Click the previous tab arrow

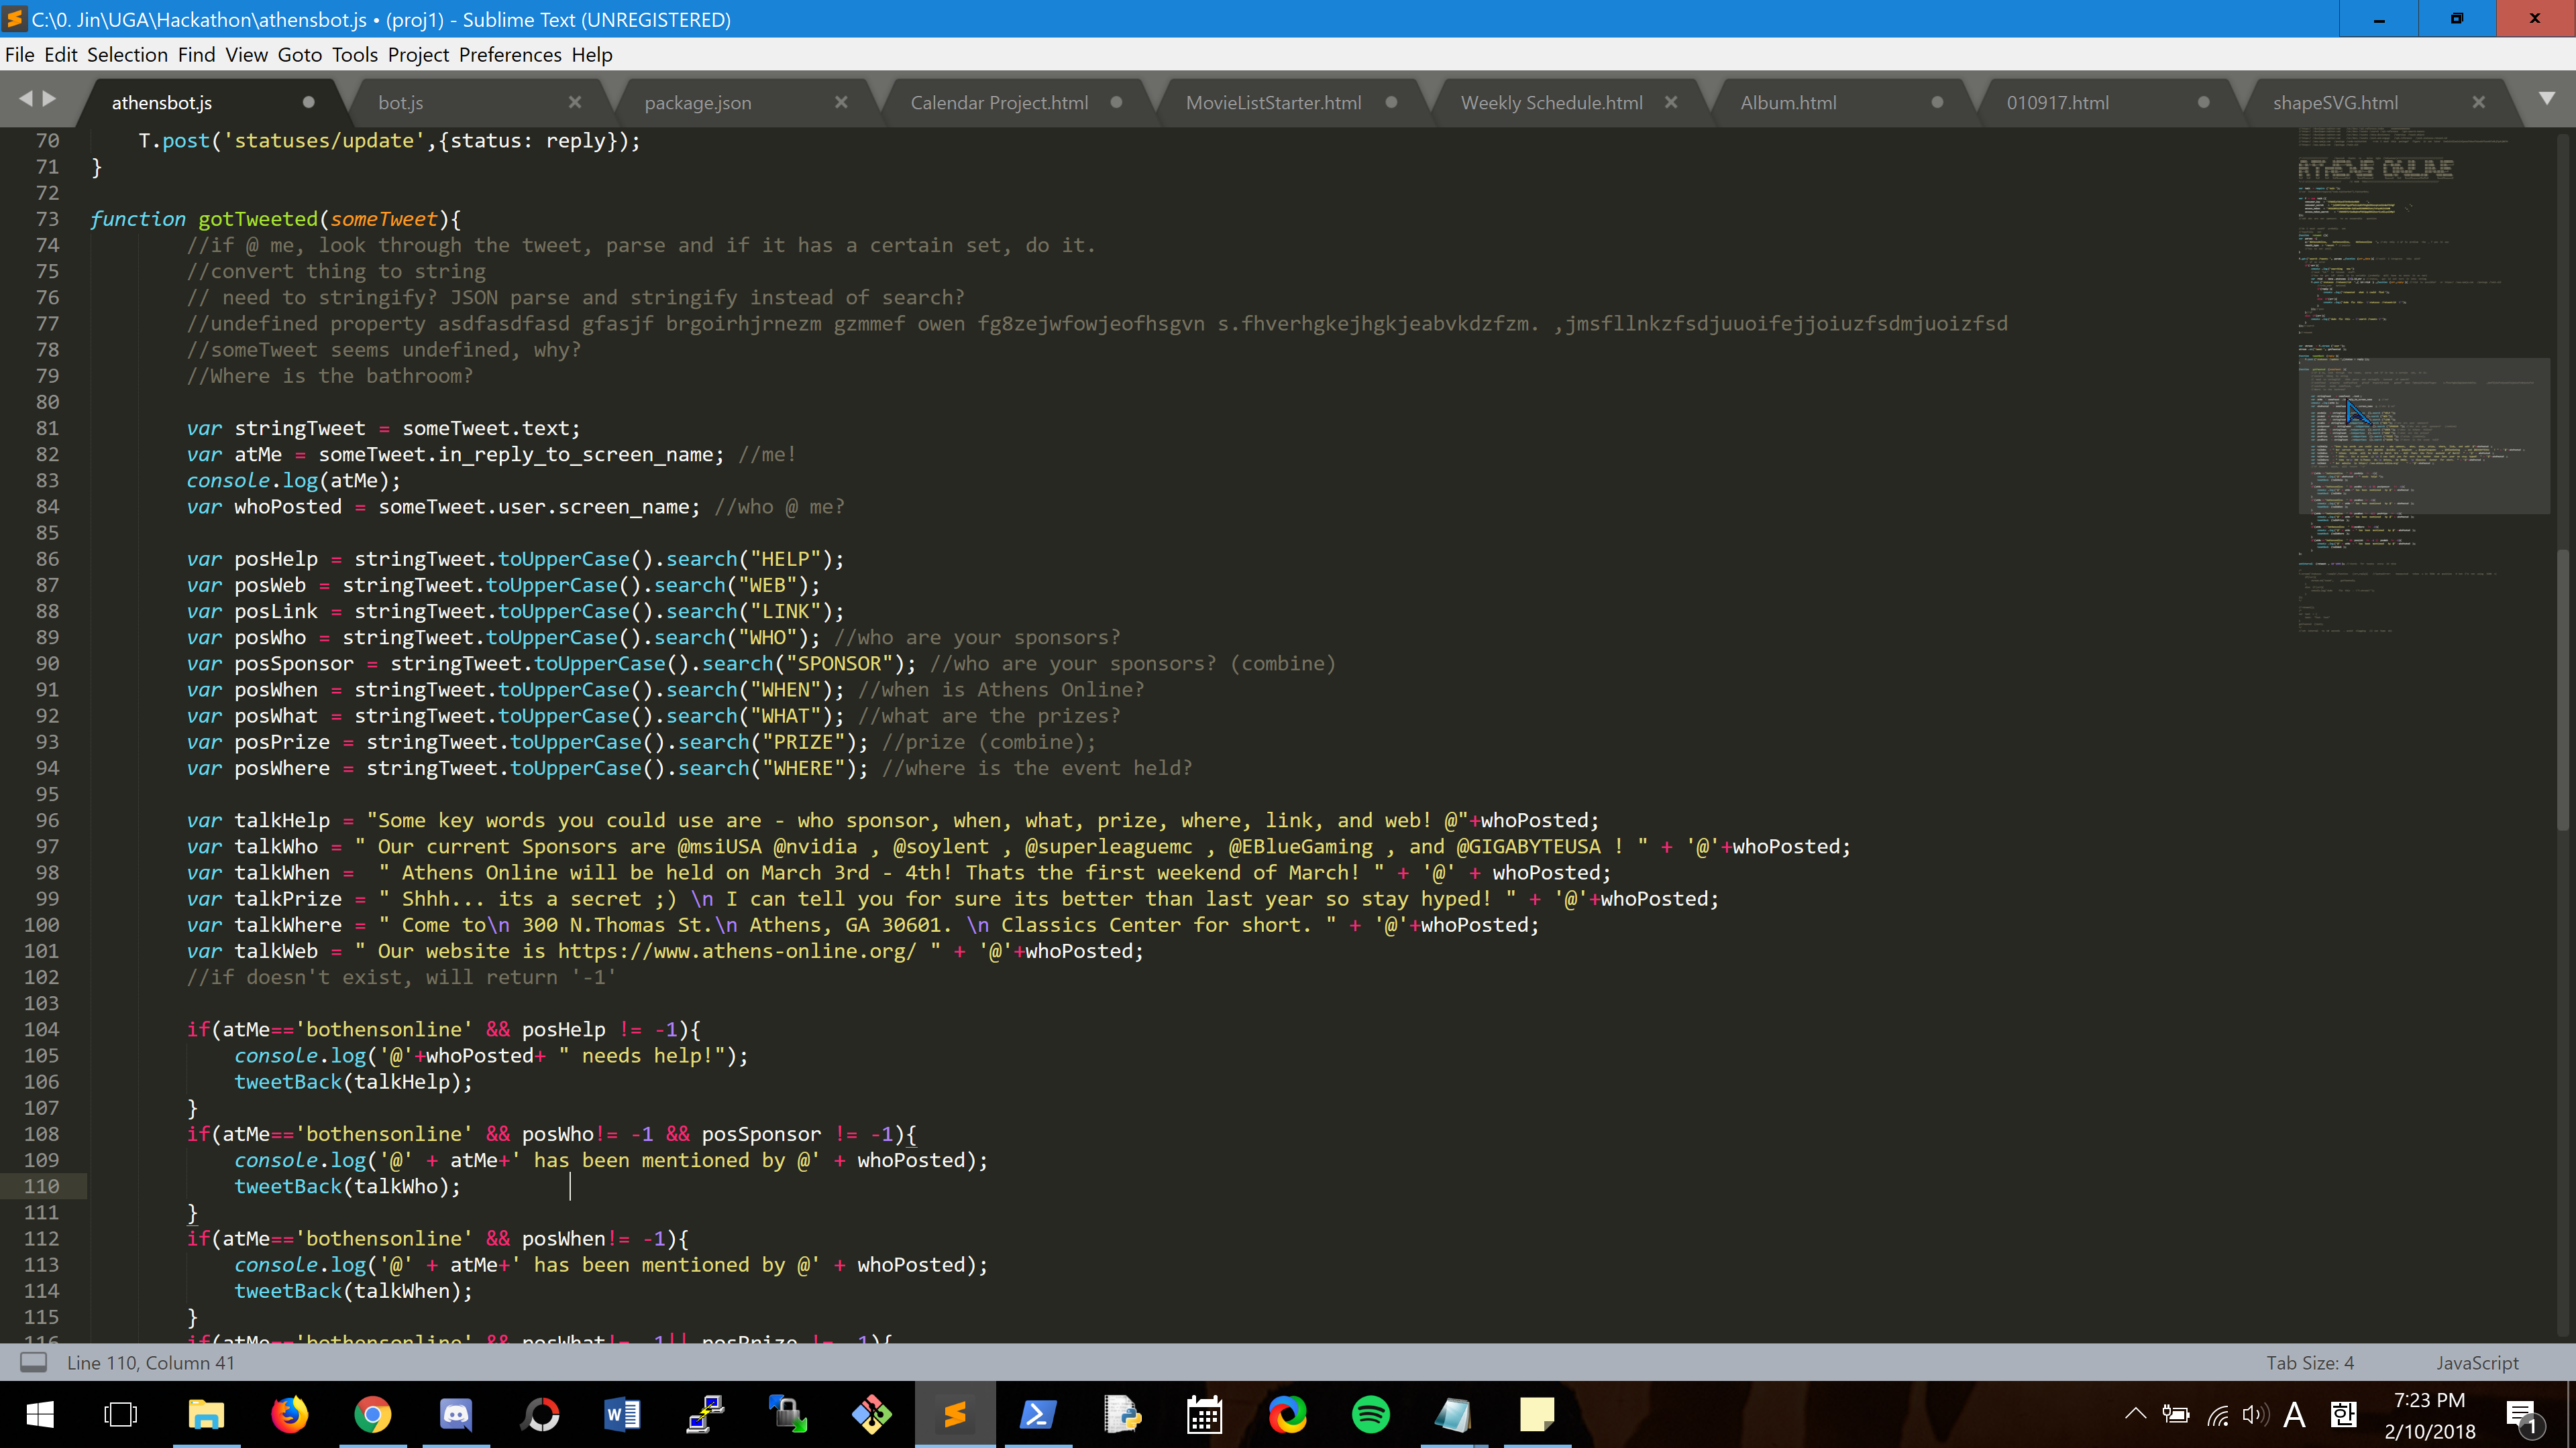(x=26, y=98)
